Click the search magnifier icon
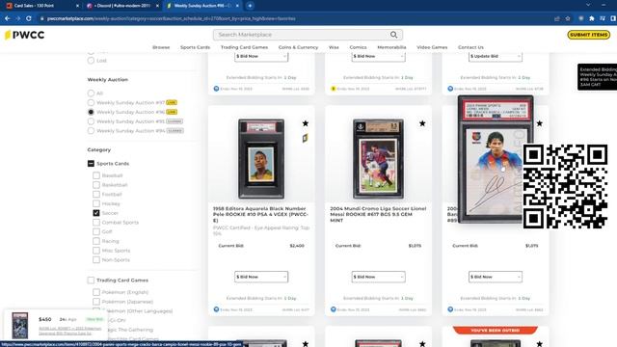This screenshot has width=617, height=347. (393, 35)
